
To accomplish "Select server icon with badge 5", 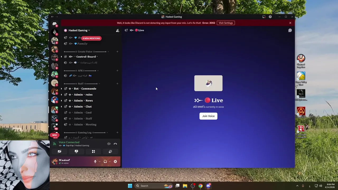I will point(55,66).
